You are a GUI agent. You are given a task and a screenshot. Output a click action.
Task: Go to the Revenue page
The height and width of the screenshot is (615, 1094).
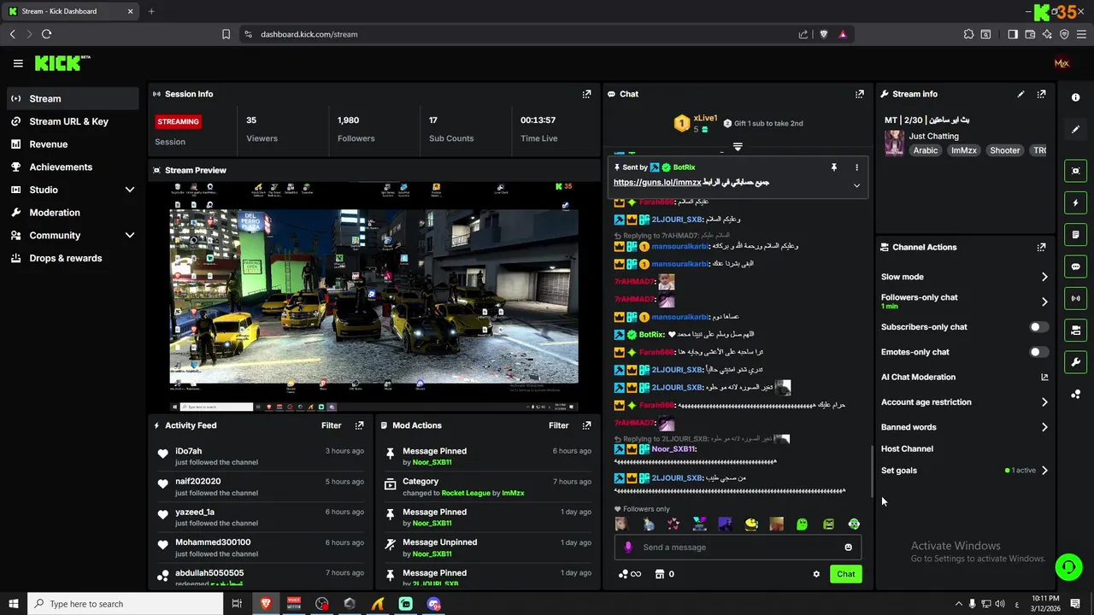(x=73, y=144)
